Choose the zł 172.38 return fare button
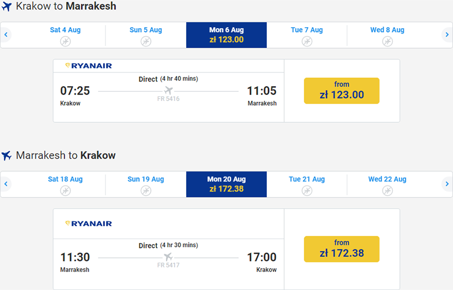453x290 pixels. click(341, 249)
